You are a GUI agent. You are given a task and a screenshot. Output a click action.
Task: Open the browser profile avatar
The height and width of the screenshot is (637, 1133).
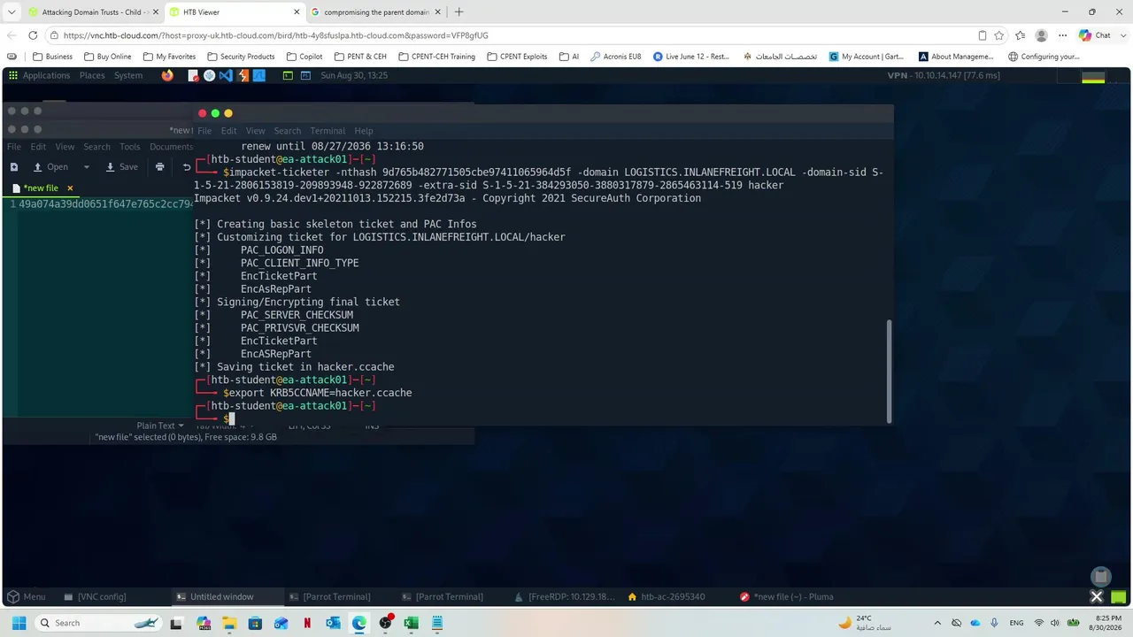pyautogui.click(x=1042, y=35)
